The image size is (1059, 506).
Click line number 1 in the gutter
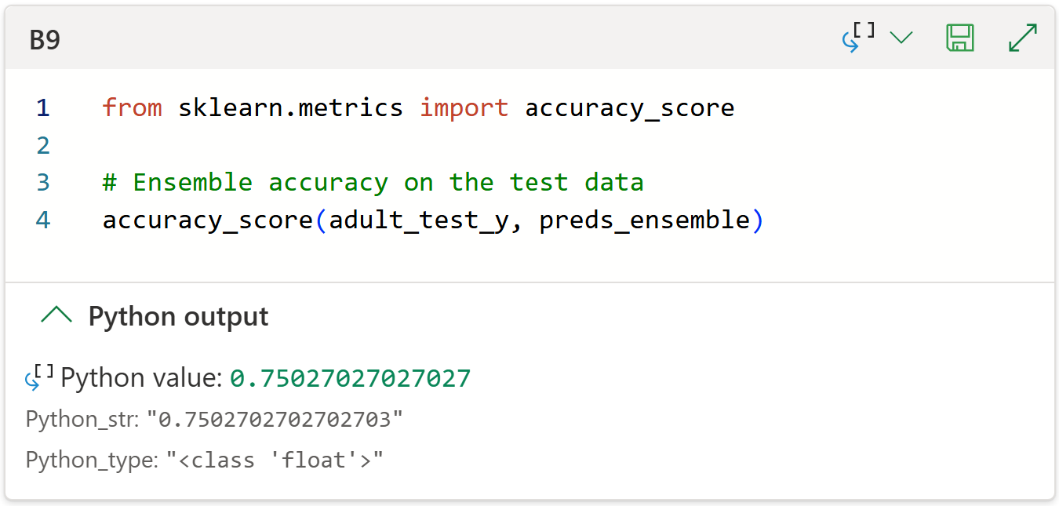point(42,107)
